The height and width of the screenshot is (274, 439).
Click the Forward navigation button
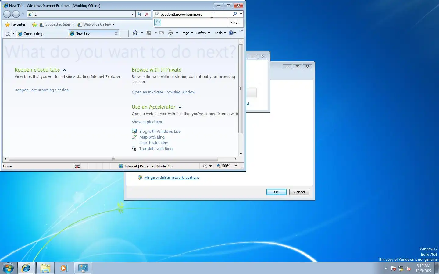pos(16,14)
